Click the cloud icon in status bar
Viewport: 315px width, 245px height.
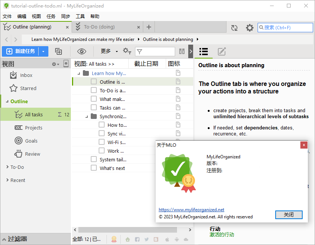(x=186, y=239)
